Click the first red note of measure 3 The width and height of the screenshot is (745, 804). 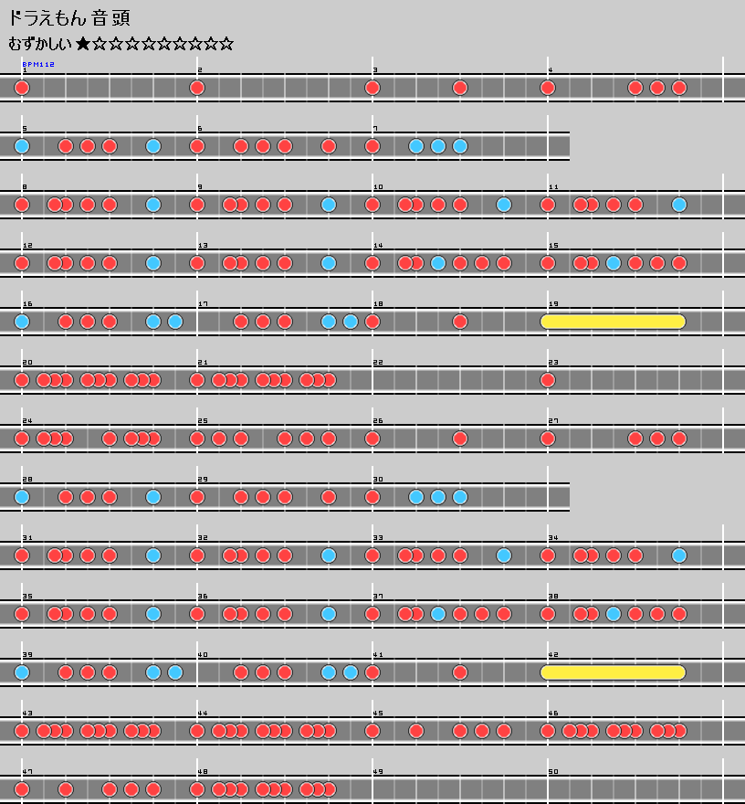click(x=372, y=88)
